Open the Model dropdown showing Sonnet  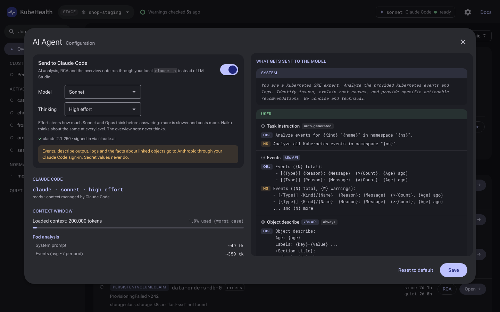(103, 92)
